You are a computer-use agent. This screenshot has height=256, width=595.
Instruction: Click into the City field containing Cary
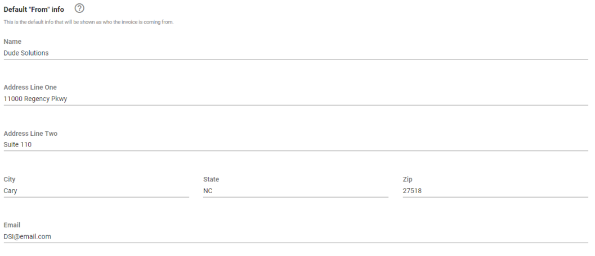pos(96,191)
